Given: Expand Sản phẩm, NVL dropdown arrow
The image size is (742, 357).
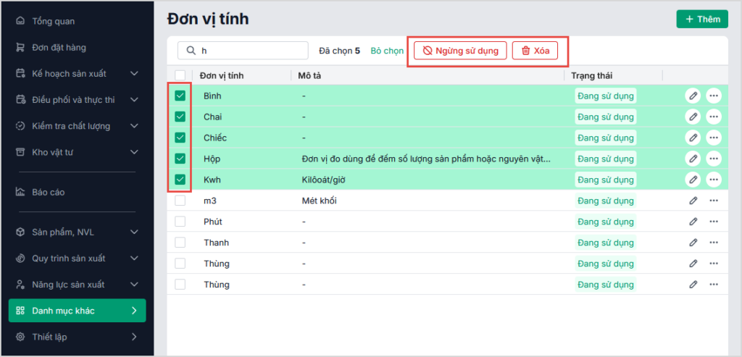Looking at the screenshot, I should [x=134, y=232].
